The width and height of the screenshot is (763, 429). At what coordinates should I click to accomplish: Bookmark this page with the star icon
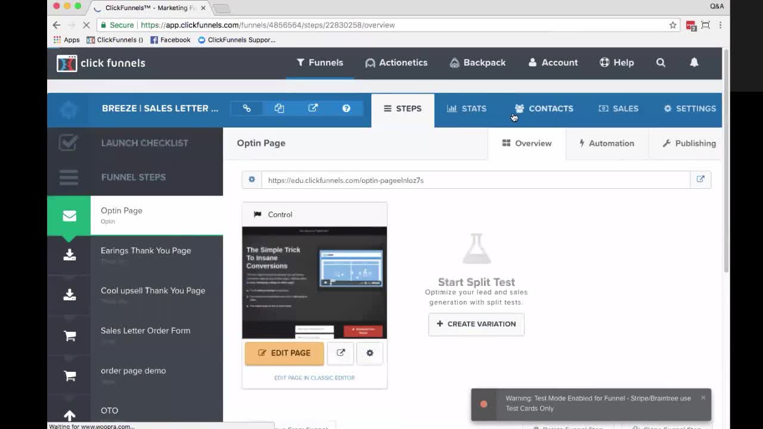pos(673,25)
